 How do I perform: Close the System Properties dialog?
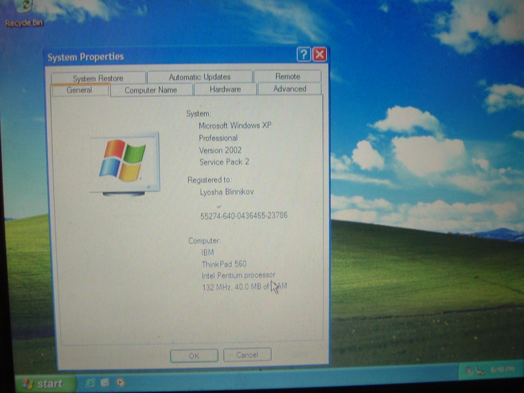(320, 54)
